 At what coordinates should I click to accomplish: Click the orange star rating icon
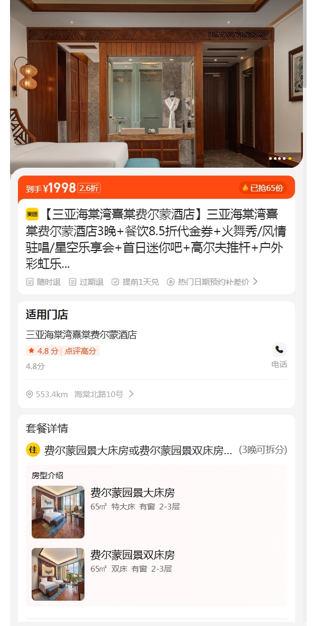31,351
